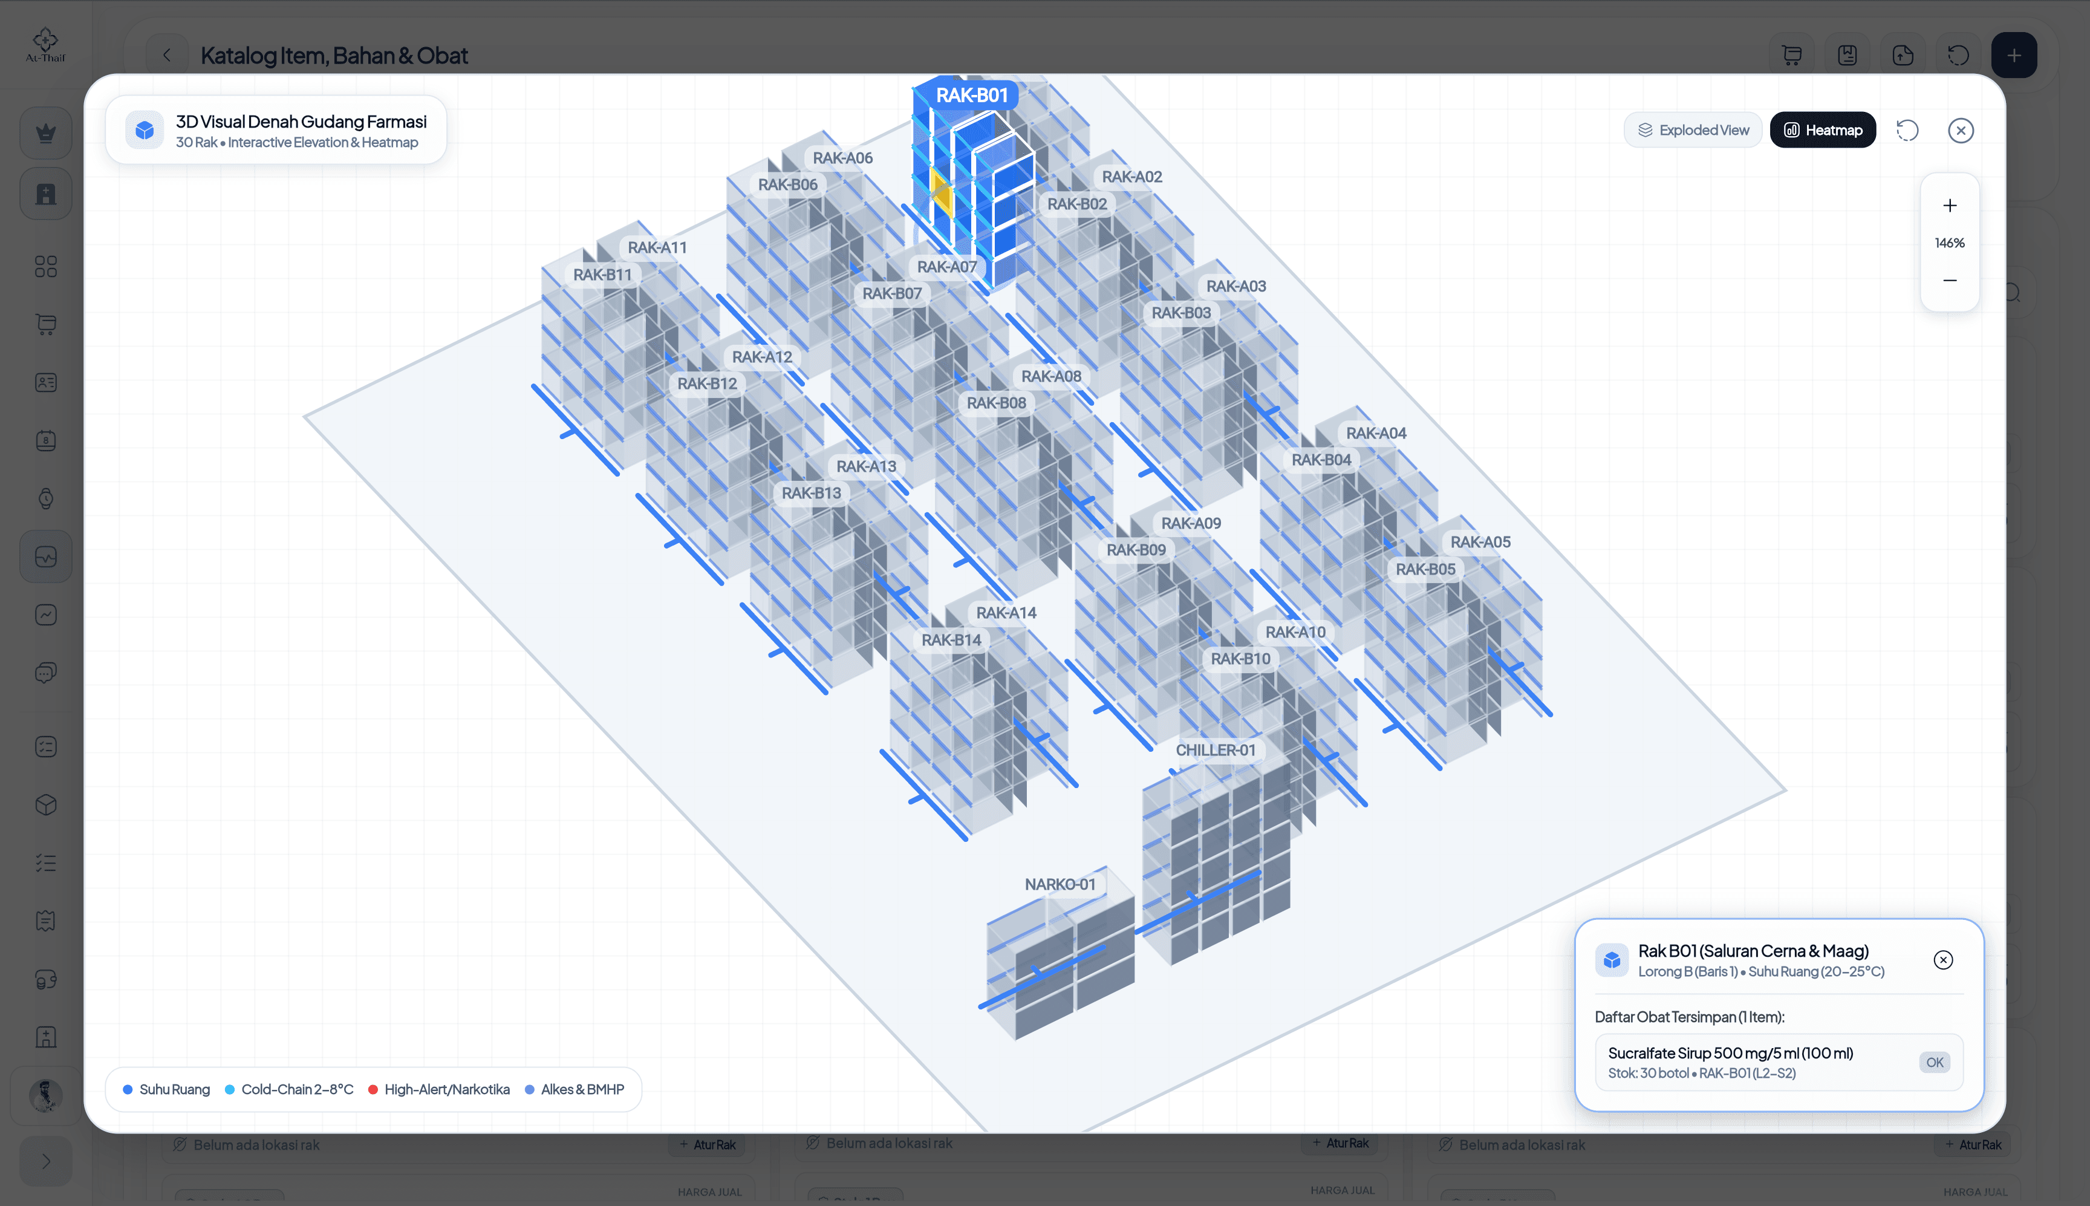Viewport: 2090px width, 1206px height.
Task: Select the RAK-A05 rack label
Action: click(1480, 542)
